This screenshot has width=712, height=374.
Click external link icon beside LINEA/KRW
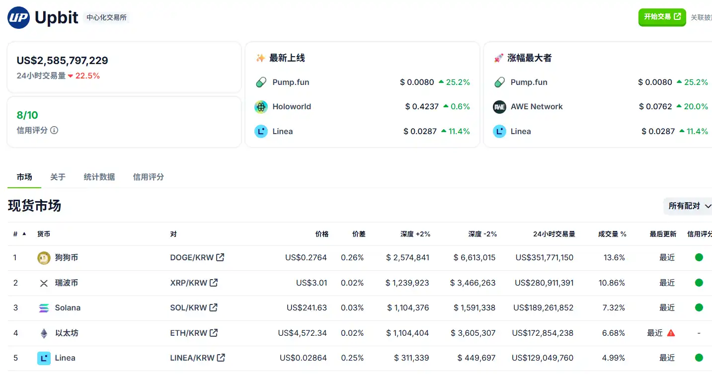221,358
